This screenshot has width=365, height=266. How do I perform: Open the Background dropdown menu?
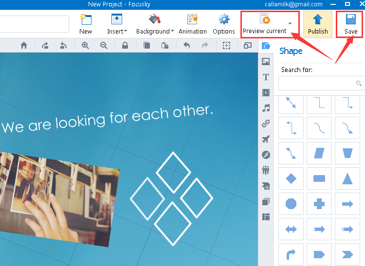click(x=155, y=24)
